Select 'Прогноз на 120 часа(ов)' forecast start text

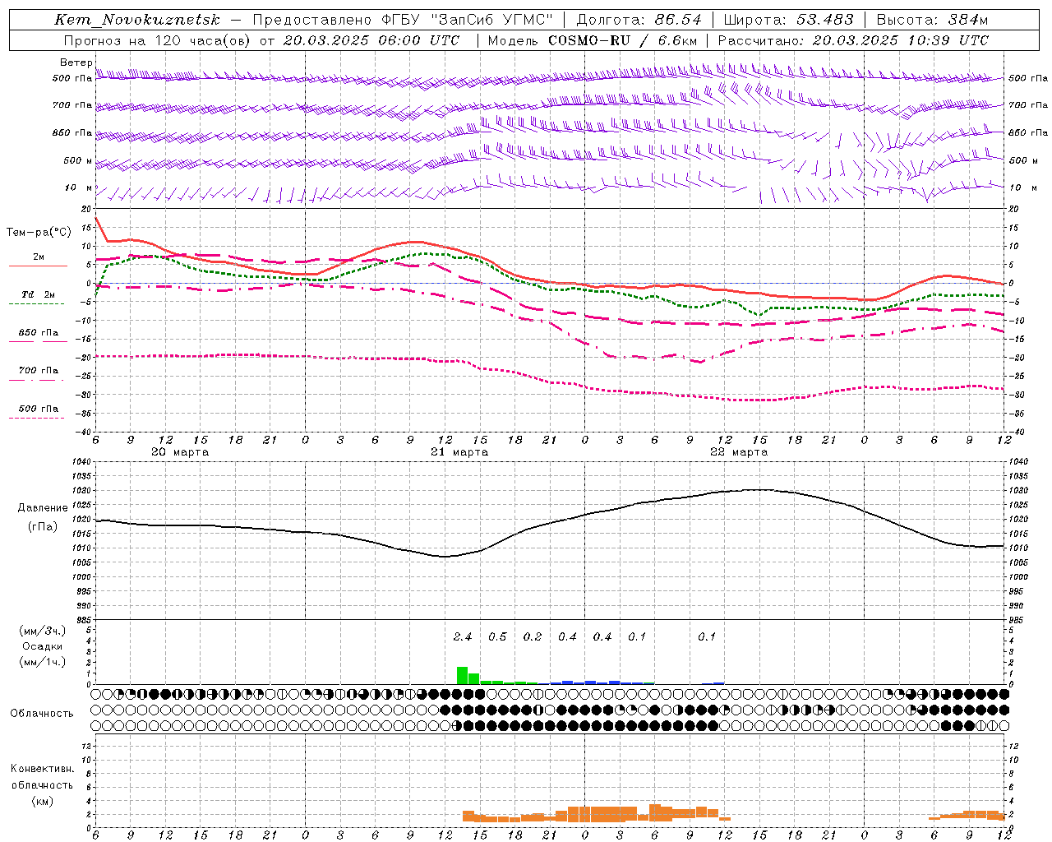click(x=158, y=40)
